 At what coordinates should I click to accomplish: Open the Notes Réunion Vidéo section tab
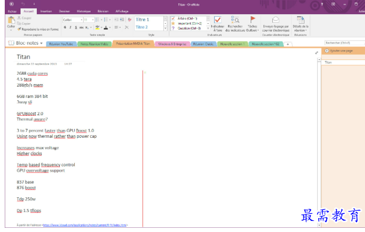94,44
